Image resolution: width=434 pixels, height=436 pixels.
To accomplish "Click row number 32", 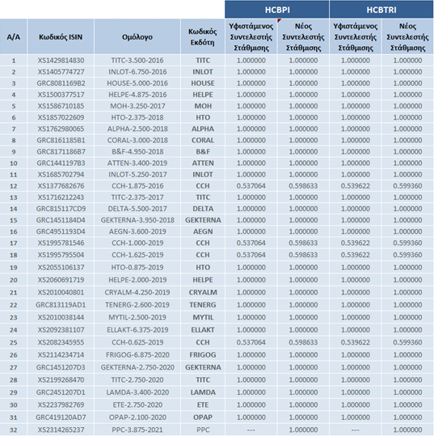I will tap(14, 430).
